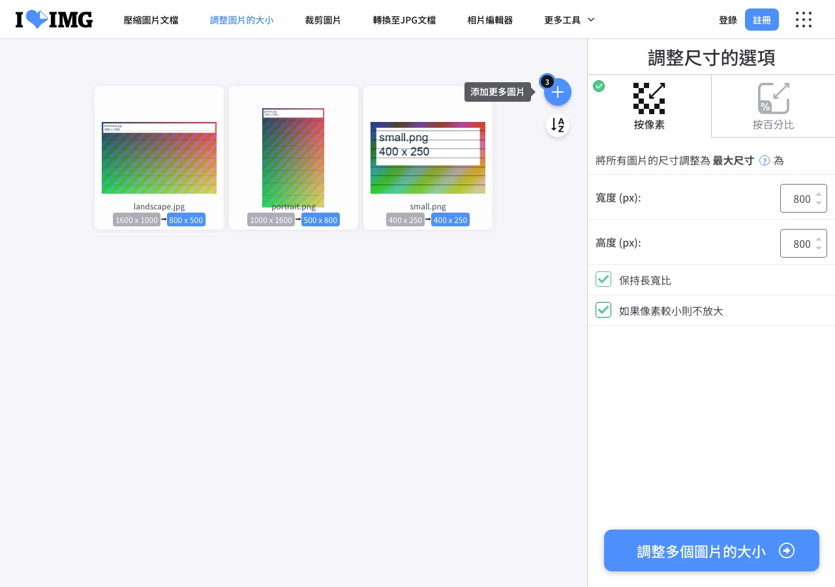Image resolution: width=835 pixels, height=587 pixels.
Task: Add more images with the plus button
Action: 558,92
